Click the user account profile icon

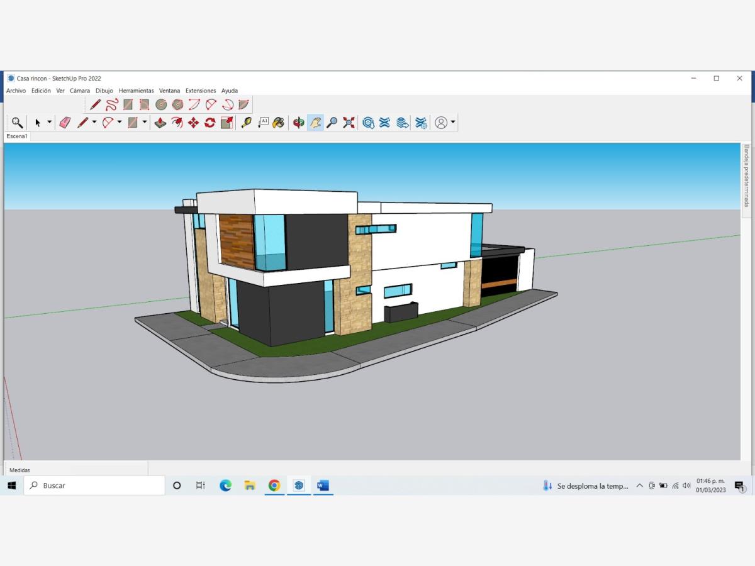(441, 123)
